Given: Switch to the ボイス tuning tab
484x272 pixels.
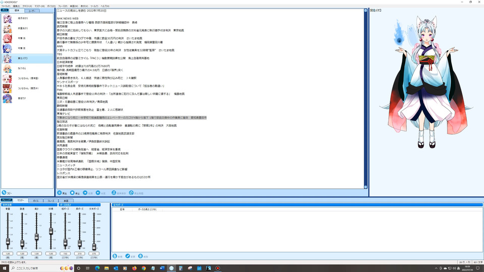Looking at the screenshot, I should point(36,201).
